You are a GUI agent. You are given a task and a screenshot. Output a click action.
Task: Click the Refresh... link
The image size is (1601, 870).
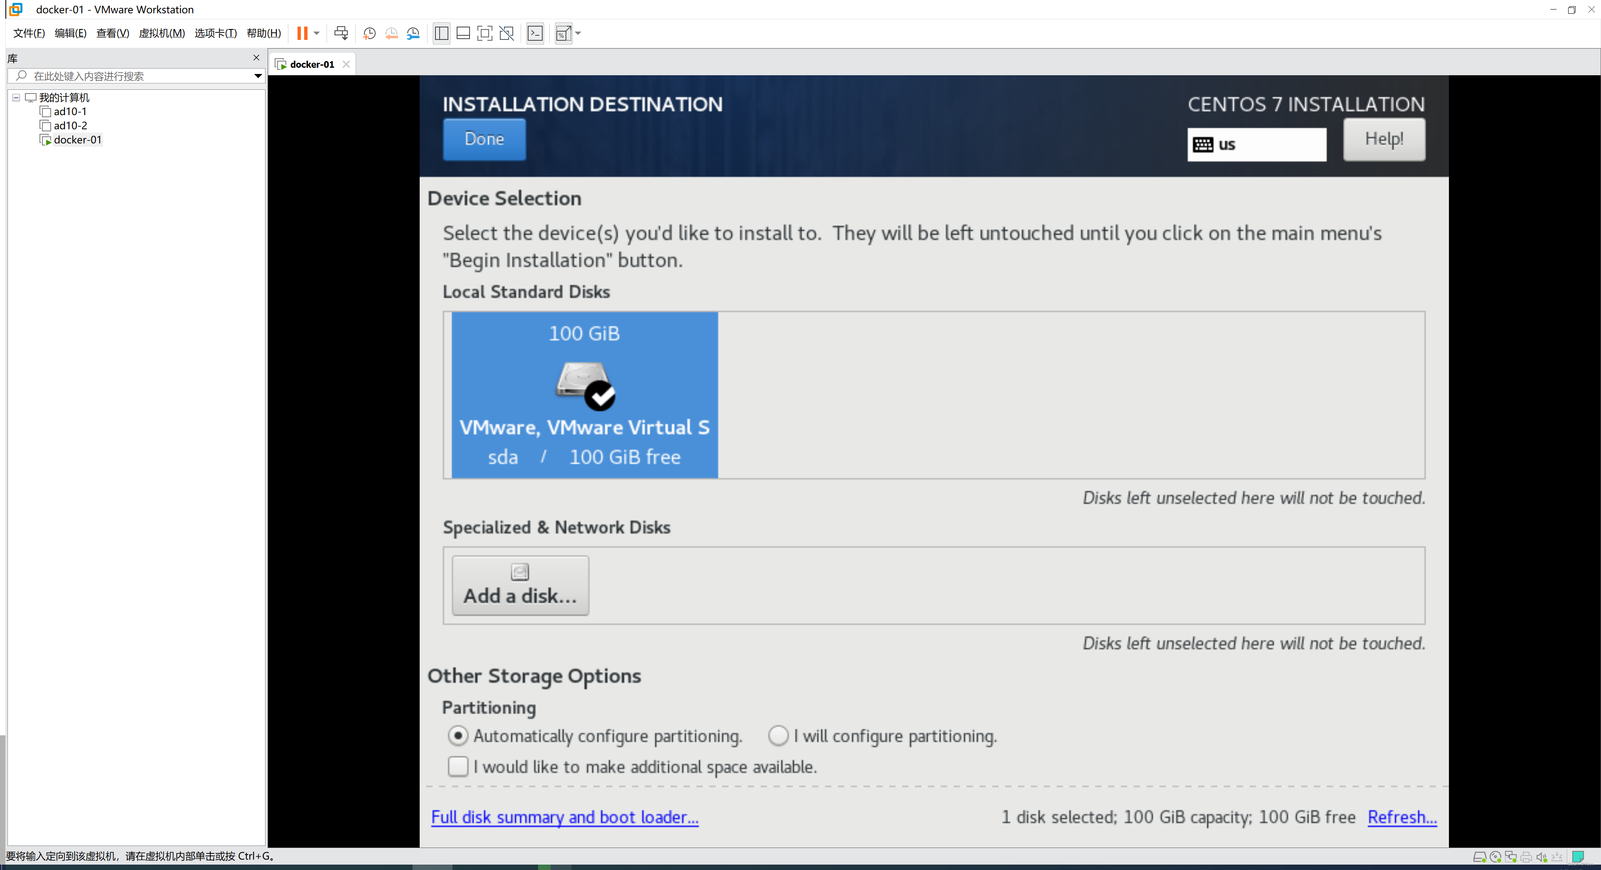point(1402,817)
